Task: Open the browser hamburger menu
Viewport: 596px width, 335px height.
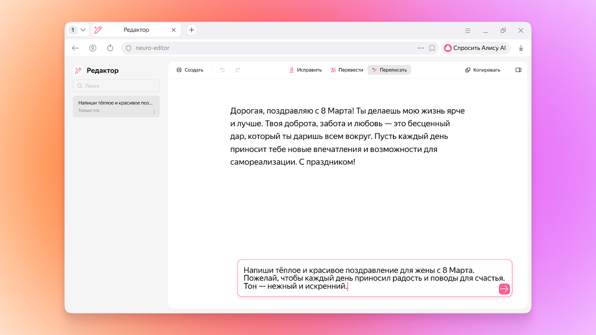Action: coord(467,31)
